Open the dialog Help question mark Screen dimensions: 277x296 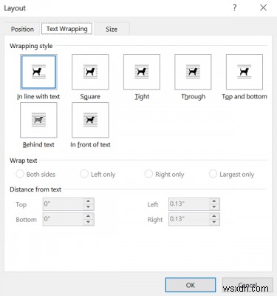235,8
